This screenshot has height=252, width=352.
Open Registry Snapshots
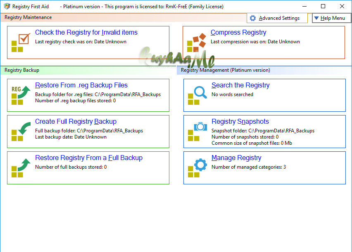pos(240,121)
